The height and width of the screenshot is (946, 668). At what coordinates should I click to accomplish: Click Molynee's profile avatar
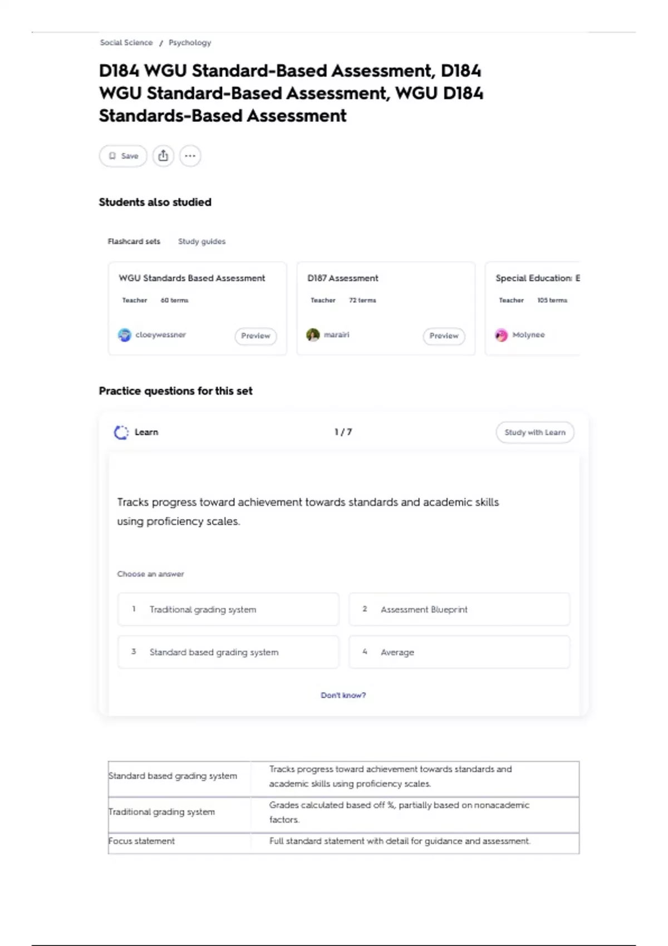coord(502,335)
